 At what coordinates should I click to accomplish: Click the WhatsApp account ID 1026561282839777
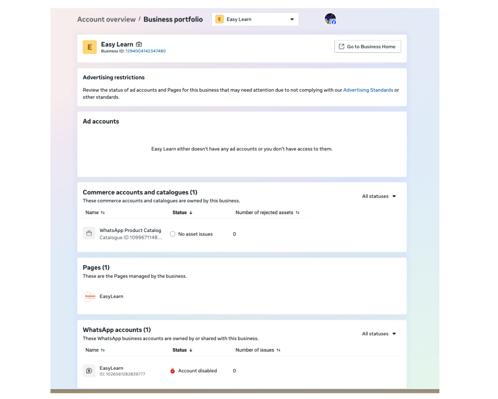coord(122,374)
